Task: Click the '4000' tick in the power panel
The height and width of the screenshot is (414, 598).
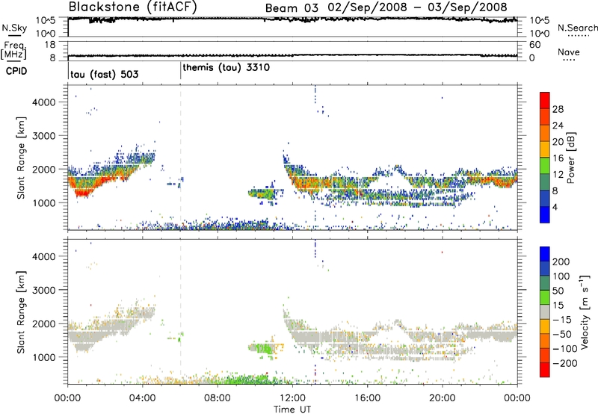Action: click(x=43, y=102)
